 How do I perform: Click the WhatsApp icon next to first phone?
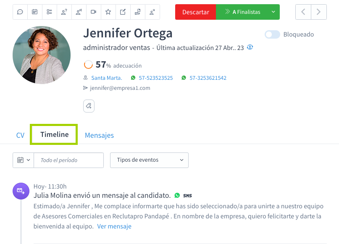pyautogui.click(x=134, y=78)
